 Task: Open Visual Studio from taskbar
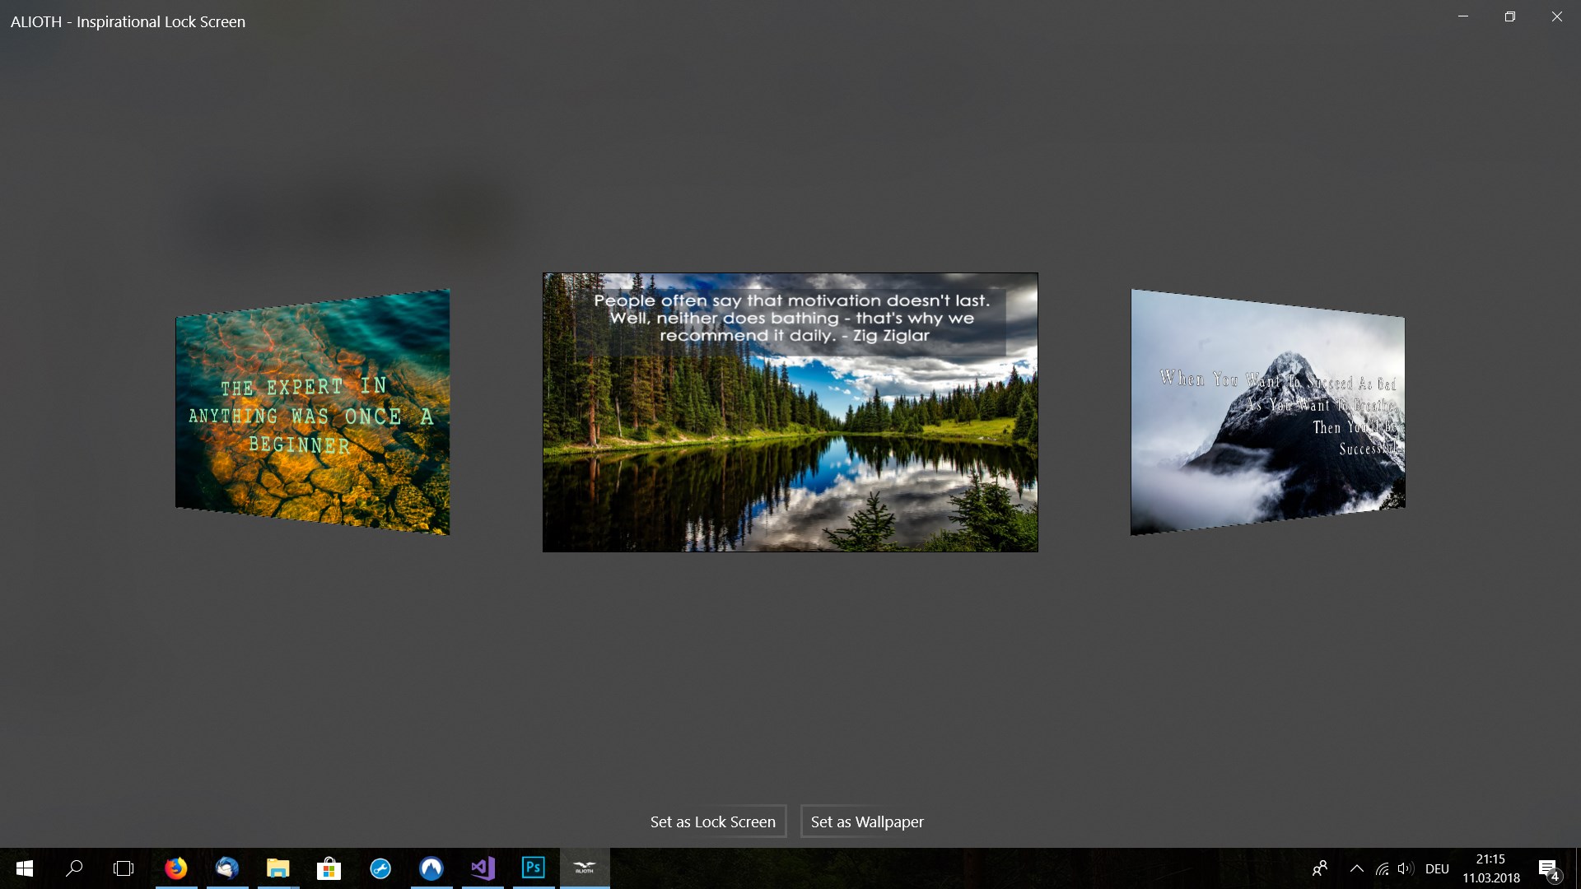click(x=483, y=868)
